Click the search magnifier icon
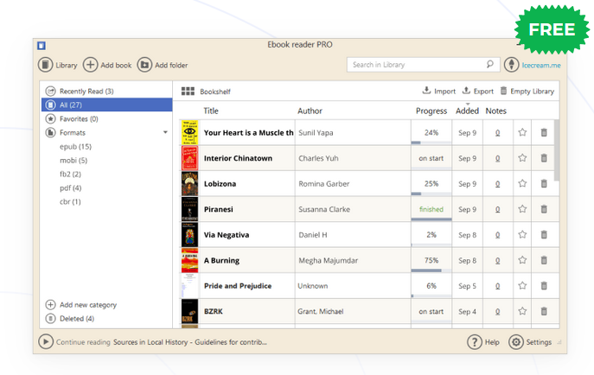The height and width of the screenshot is (375, 594). click(x=490, y=64)
